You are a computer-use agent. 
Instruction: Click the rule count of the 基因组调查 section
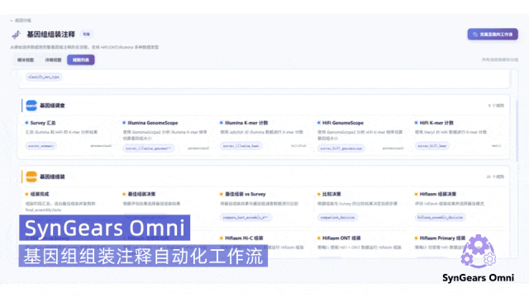[x=496, y=106]
